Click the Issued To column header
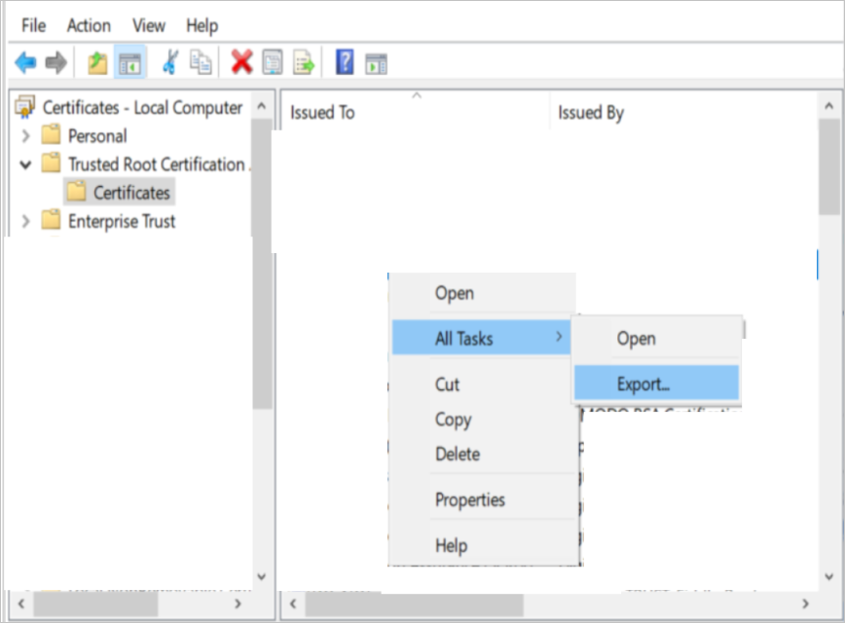This screenshot has height=623, width=845. 324,112
